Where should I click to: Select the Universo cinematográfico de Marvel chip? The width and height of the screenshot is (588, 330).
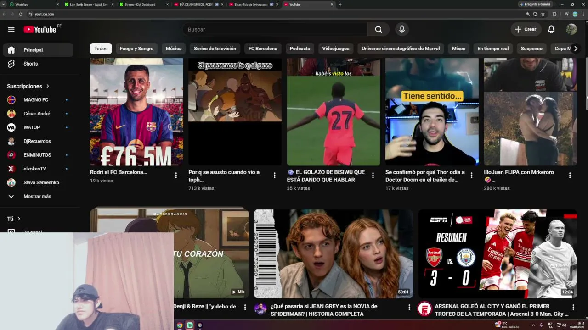coord(401,49)
